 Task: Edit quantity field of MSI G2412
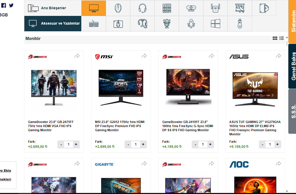pyautogui.click(x=136, y=144)
